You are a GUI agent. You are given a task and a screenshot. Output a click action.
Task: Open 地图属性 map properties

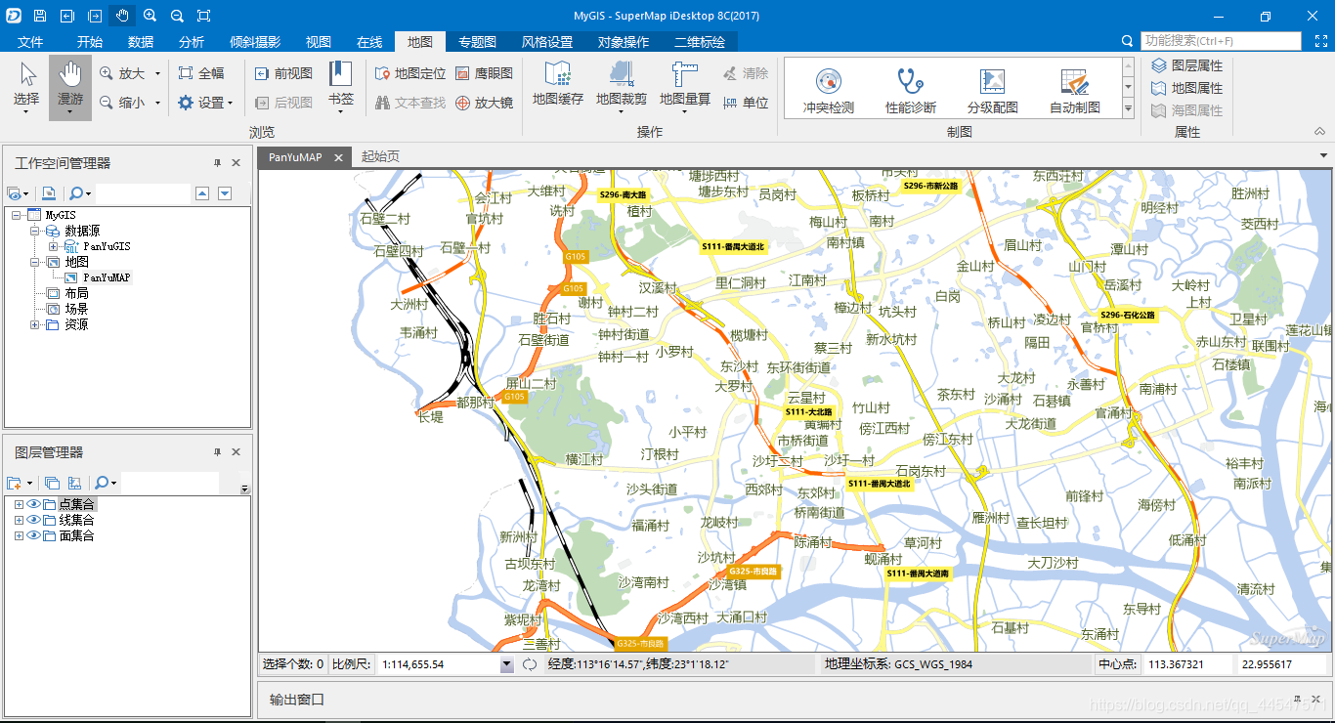(1187, 88)
